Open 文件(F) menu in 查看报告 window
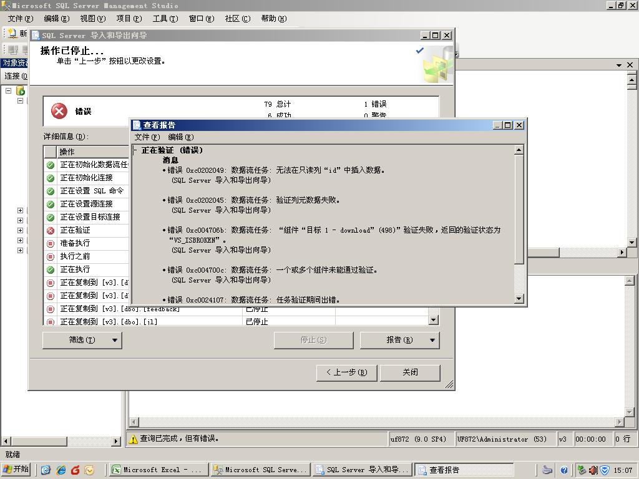639x479 pixels. [x=147, y=137]
